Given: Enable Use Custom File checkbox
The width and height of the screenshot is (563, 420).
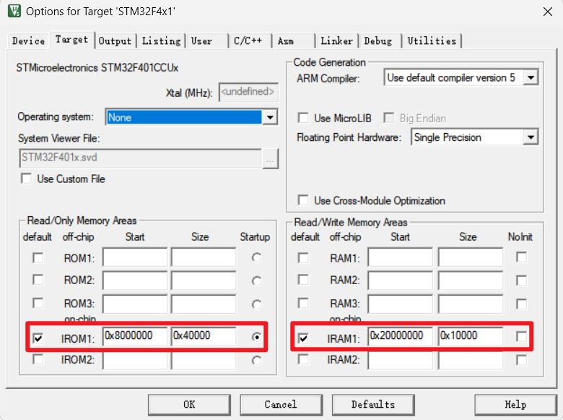Looking at the screenshot, I should pos(26,179).
